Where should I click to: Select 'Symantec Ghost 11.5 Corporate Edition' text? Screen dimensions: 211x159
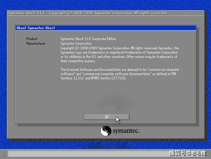[x=88, y=39]
